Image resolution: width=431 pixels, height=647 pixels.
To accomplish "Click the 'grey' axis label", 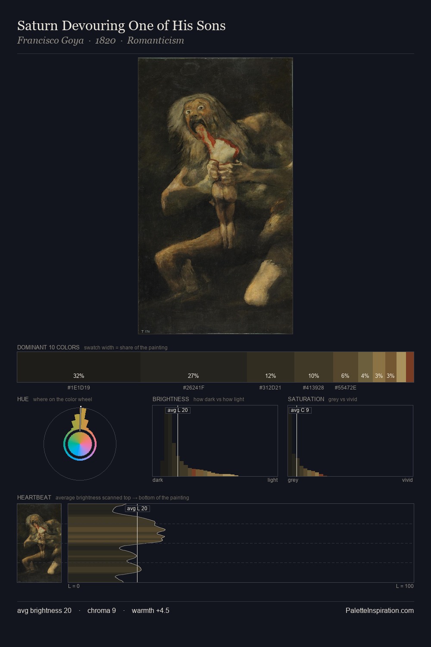I will [x=293, y=480].
